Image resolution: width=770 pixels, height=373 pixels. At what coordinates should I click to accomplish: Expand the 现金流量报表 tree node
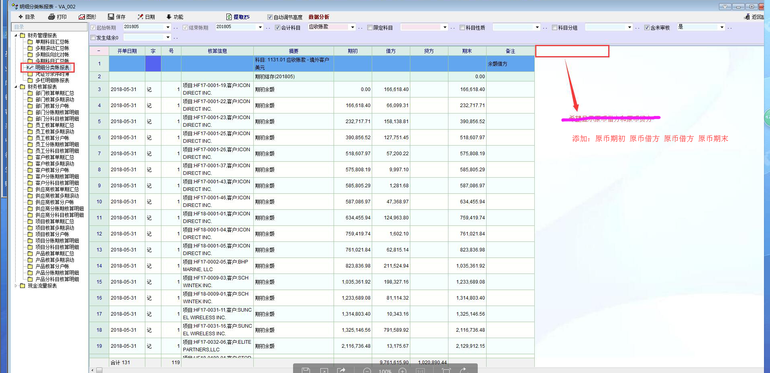click(x=16, y=286)
